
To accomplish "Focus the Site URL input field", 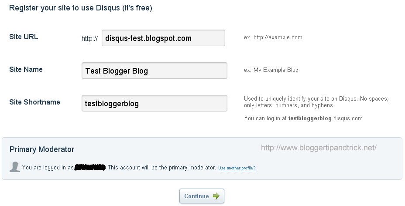I will (x=163, y=38).
